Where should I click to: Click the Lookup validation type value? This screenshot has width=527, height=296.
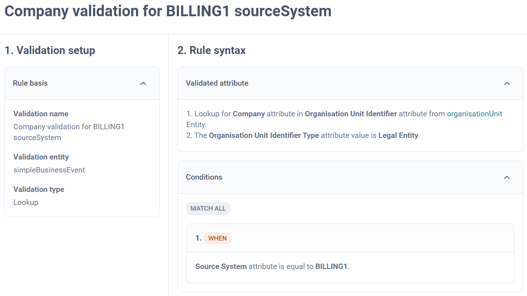26,202
